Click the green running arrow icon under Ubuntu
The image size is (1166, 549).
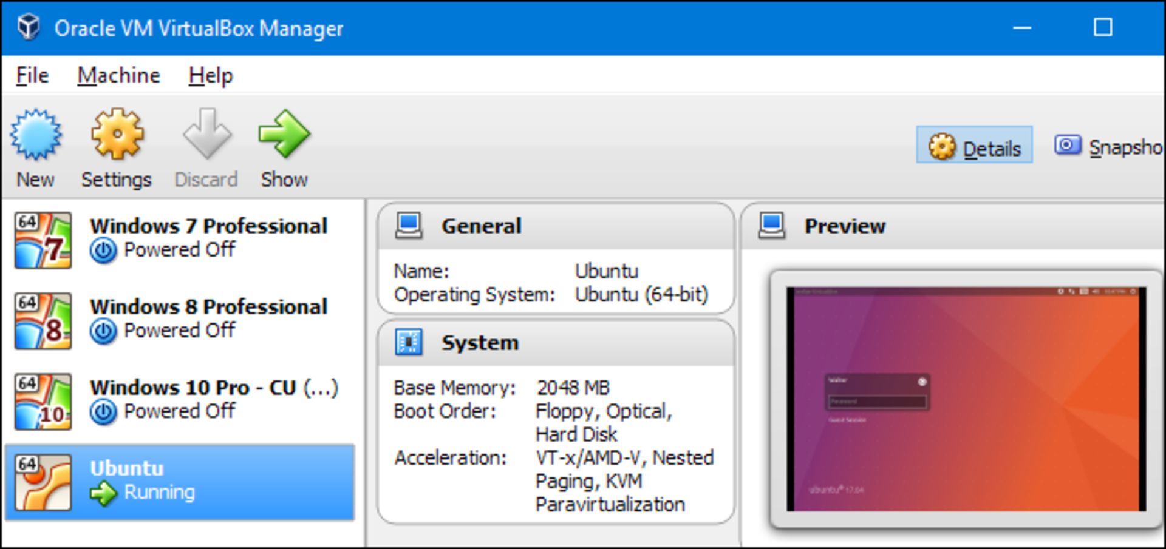[x=103, y=493]
